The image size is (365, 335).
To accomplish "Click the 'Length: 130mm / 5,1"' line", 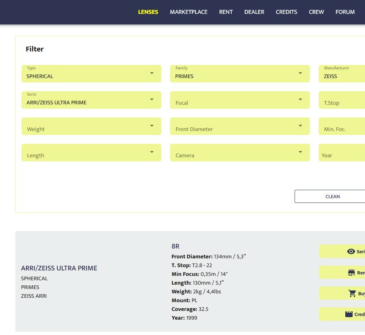I will pos(197,283).
